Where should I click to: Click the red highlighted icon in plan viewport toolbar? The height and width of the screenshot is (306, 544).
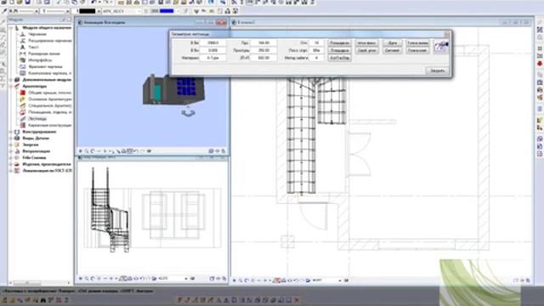(277, 280)
